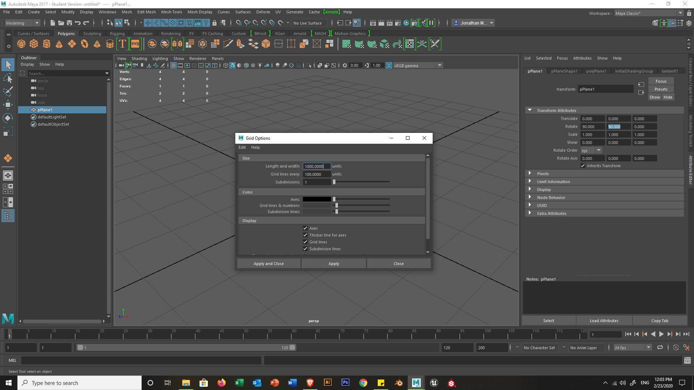The width and height of the screenshot is (694, 390).
Task: Open Blender from the Windows taskbar
Action: pos(399,383)
